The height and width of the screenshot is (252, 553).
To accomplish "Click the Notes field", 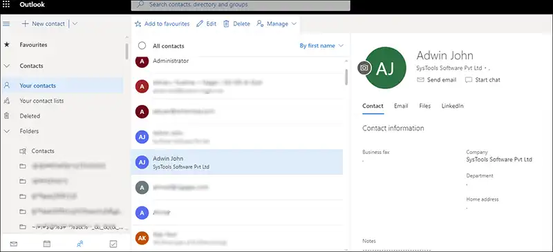I will 397,249.
